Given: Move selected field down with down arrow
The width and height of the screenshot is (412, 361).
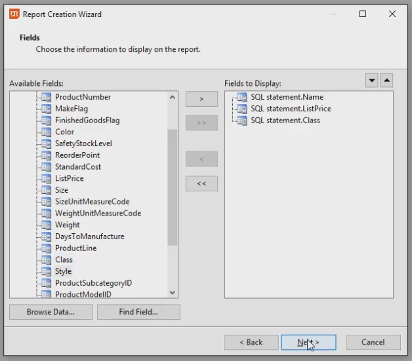Looking at the screenshot, I should coord(372,81).
